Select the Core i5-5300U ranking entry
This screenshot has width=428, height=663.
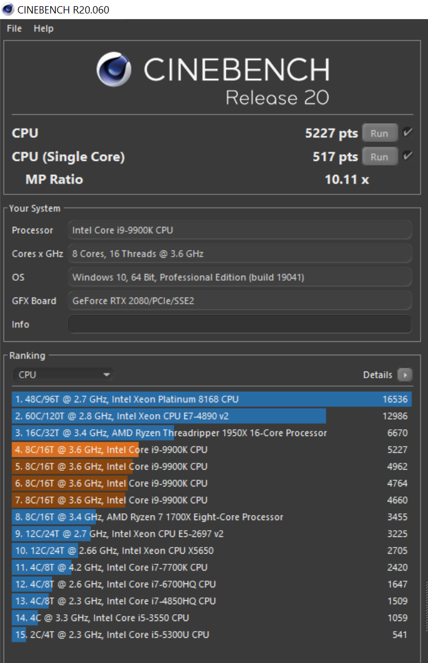click(211, 634)
